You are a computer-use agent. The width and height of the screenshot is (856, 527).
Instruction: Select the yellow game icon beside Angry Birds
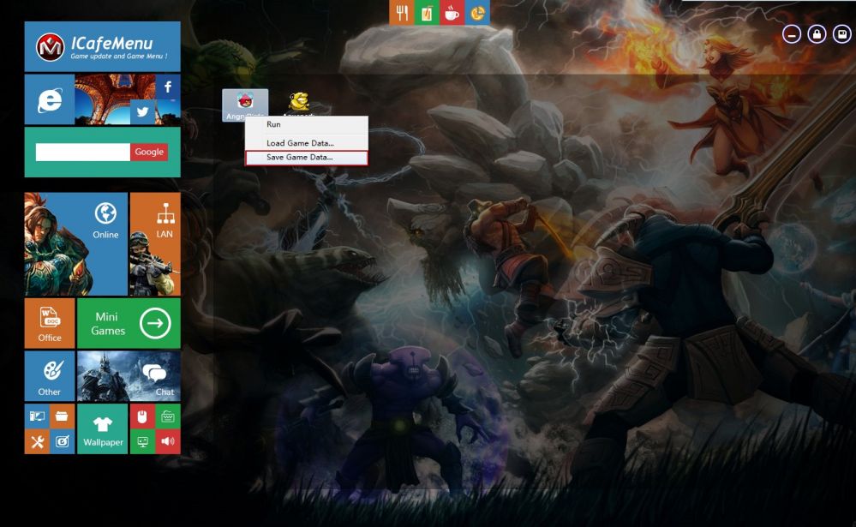(299, 104)
